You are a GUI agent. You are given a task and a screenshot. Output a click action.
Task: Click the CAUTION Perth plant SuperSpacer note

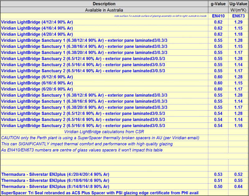[x=100, y=138]
